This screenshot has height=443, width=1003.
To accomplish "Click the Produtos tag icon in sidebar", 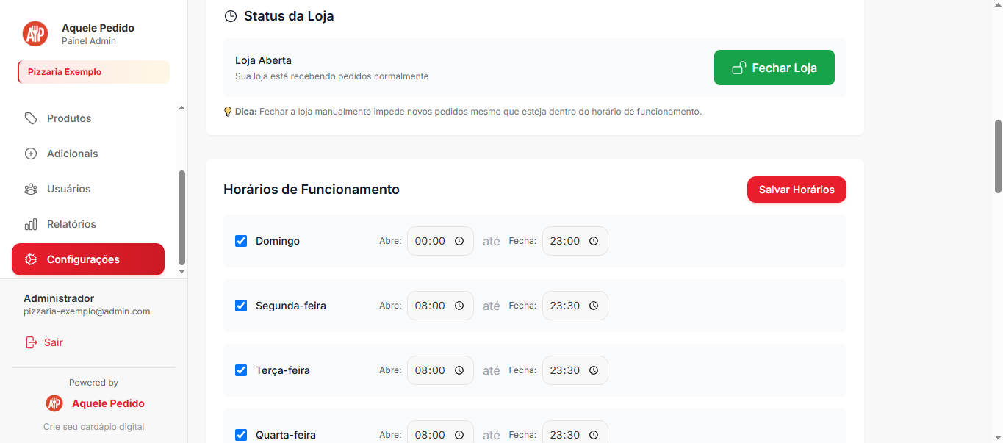I will click(31, 118).
